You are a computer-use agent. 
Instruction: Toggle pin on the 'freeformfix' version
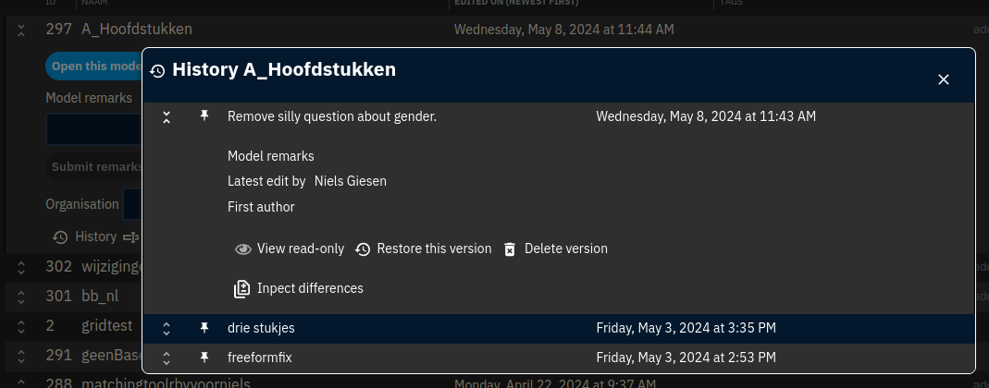[x=204, y=358]
